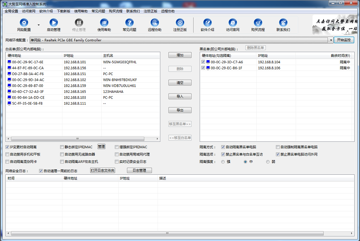Image resolution: width=360 pixels, height=241 pixels.
Task: Click the 增加 whitelist button
Action: (x=180, y=55)
